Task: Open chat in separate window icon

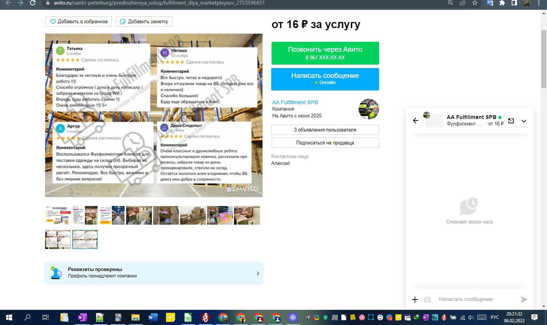Action: 511,121
